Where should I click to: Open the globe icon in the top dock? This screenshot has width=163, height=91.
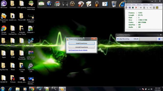click(49, 4)
